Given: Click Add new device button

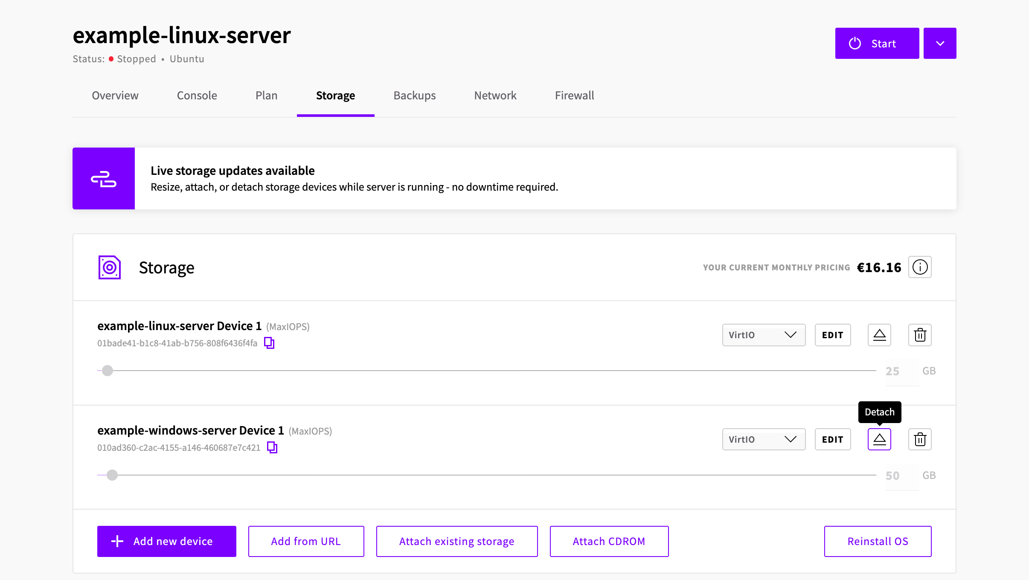Looking at the screenshot, I should [167, 541].
